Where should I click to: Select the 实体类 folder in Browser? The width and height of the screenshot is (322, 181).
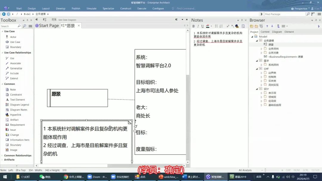[x=272, y=81]
